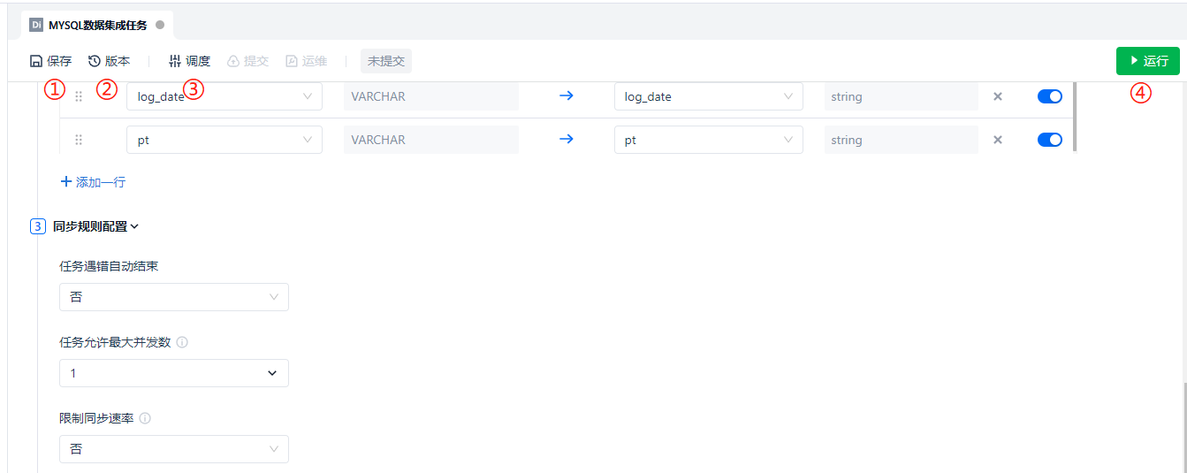Click the drag handle of pt row
This screenshot has height=473, width=1187.
coord(79,140)
